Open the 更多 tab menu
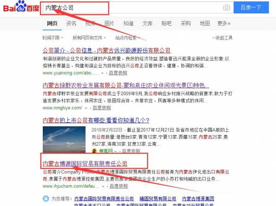 click(224, 23)
